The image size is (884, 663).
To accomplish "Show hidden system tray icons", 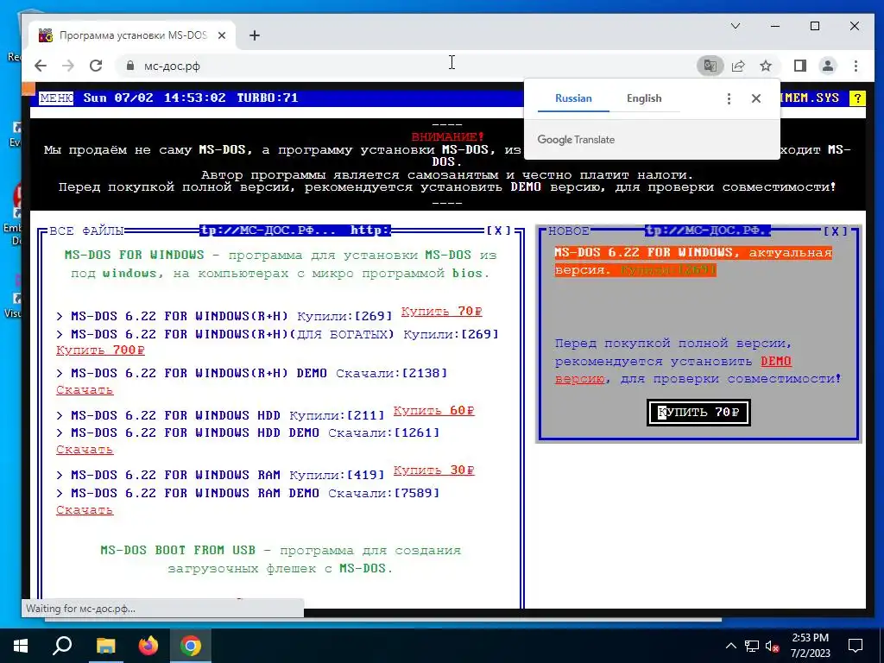I will 730,646.
